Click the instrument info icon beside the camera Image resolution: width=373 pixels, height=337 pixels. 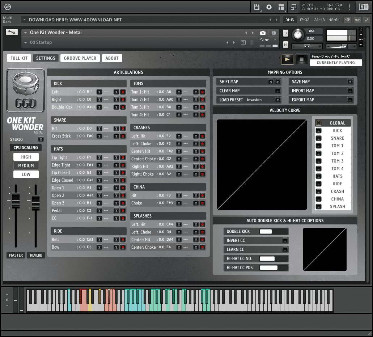[x=274, y=33]
